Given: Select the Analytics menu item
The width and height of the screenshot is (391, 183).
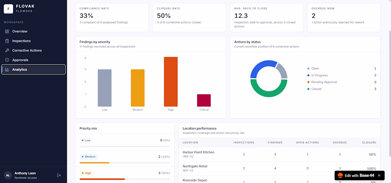Looking at the screenshot, I should tap(33, 69).
